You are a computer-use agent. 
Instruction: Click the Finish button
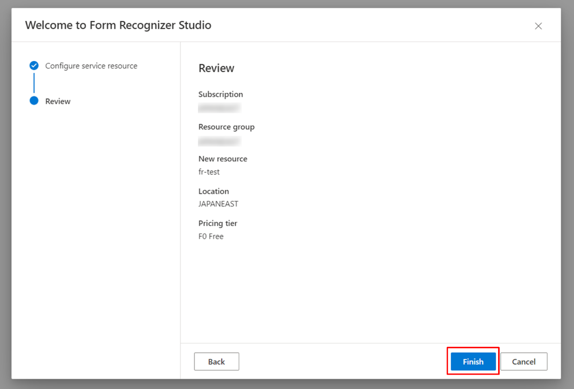[x=473, y=362]
